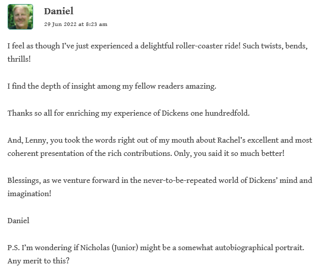
Task: Click the word "imagination!"
Action: click(x=30, y=194)
